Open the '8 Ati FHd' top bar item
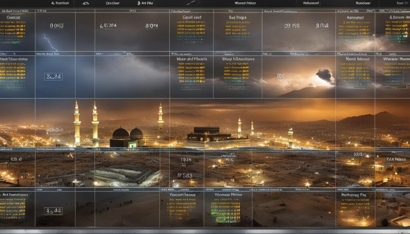410x234 pixels. (x=145, y=3)
